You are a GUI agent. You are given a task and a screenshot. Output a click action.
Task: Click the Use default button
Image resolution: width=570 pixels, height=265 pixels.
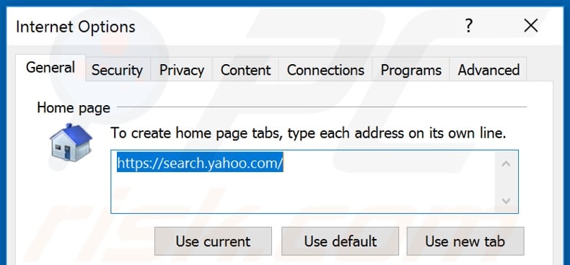tap(341, 241)
